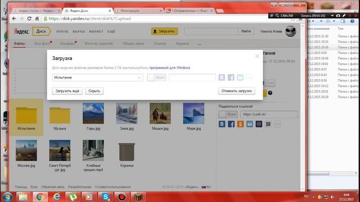Open Internet Explorer from the taskbar

coord(56,197)
